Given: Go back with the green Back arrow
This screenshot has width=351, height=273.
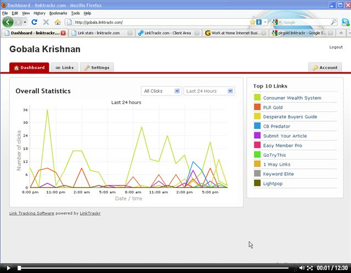Looking at the screenshot, I should point(8,22).
